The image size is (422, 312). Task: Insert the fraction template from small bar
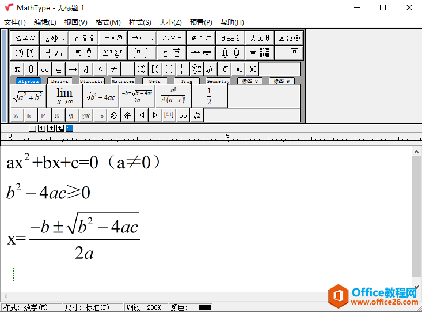coord(183,69)
